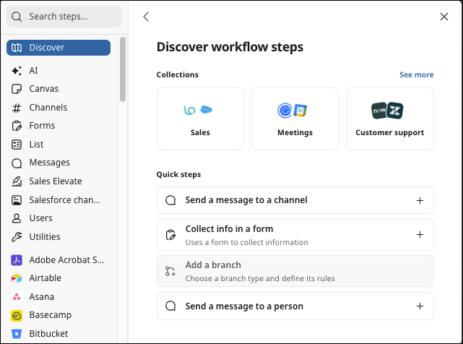
Task: Click the Send a message to a channel bubble icon
Action: click(170, 200)
